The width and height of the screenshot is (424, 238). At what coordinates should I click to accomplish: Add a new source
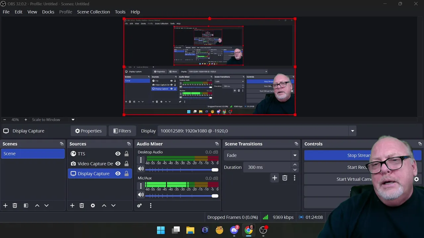72,206
